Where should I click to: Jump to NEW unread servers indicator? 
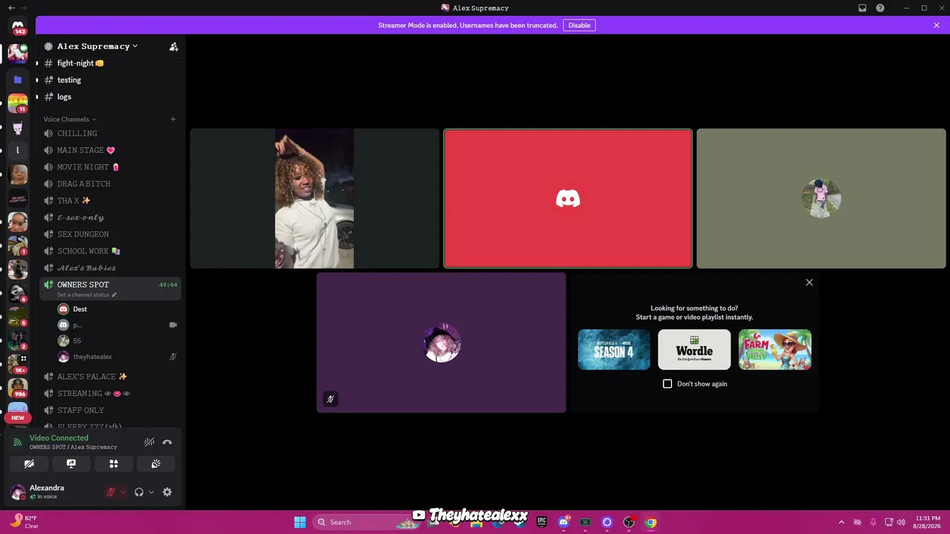pyautogui.click(x=18, y=418)
